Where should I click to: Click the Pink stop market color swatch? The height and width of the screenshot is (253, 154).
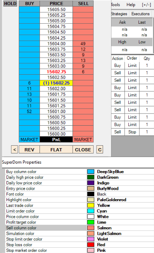[x=91, y=250]
